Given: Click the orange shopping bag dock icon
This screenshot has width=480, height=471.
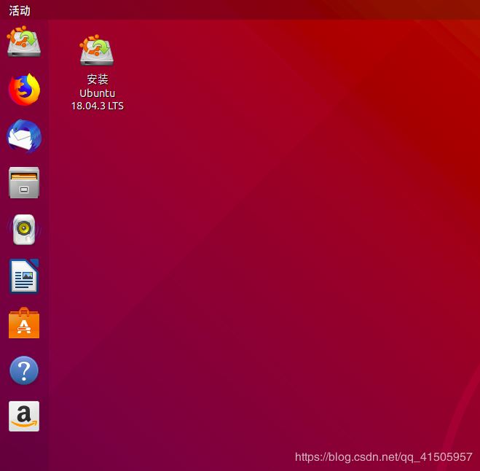Looking at the screenshot, I should point(24,323).
